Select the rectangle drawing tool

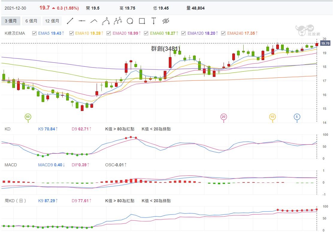click(142, 21)
